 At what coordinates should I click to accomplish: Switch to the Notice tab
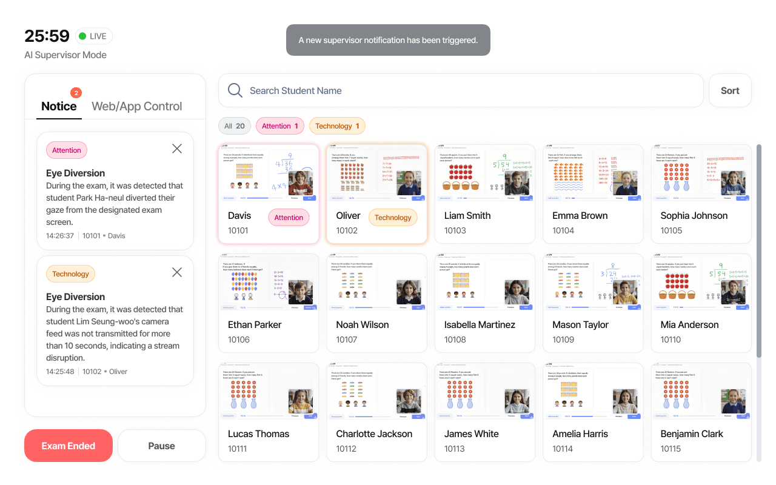(x=59, y=107)
